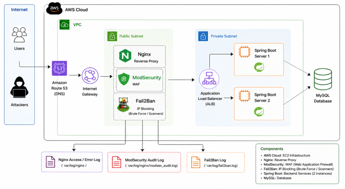Click the Components legend heading
345x189 pixels.
[272, 149]
